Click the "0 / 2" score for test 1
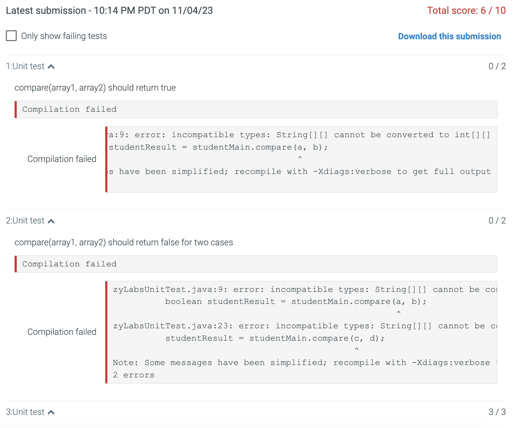 497,66
